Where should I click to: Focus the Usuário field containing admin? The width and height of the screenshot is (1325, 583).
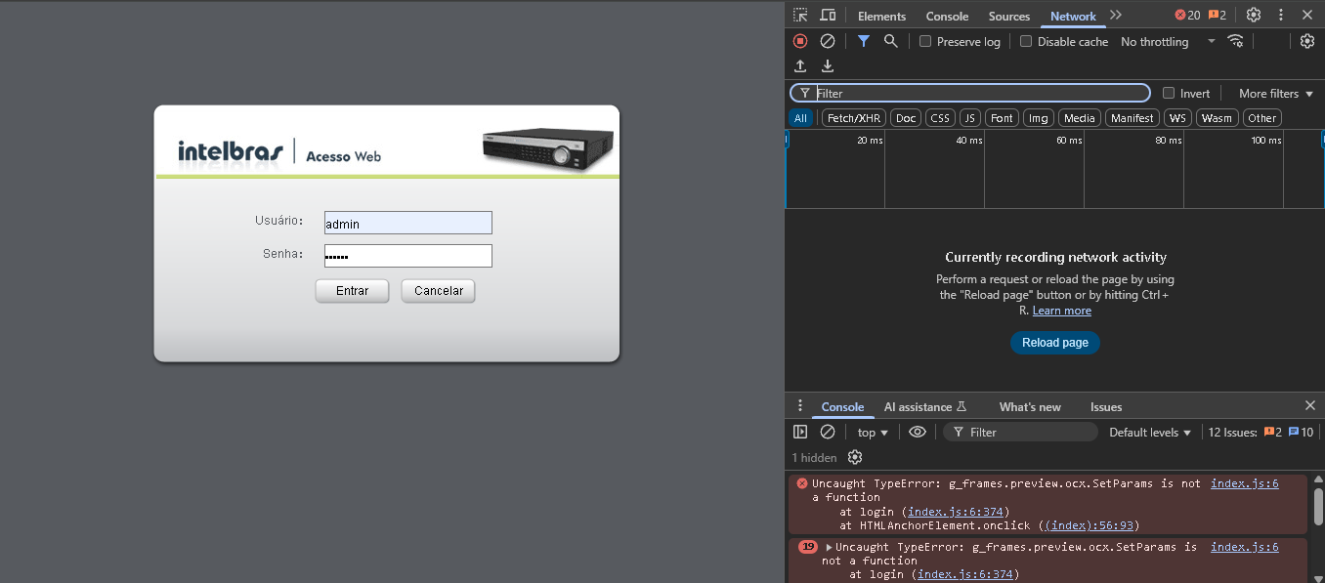coord(408,224)
